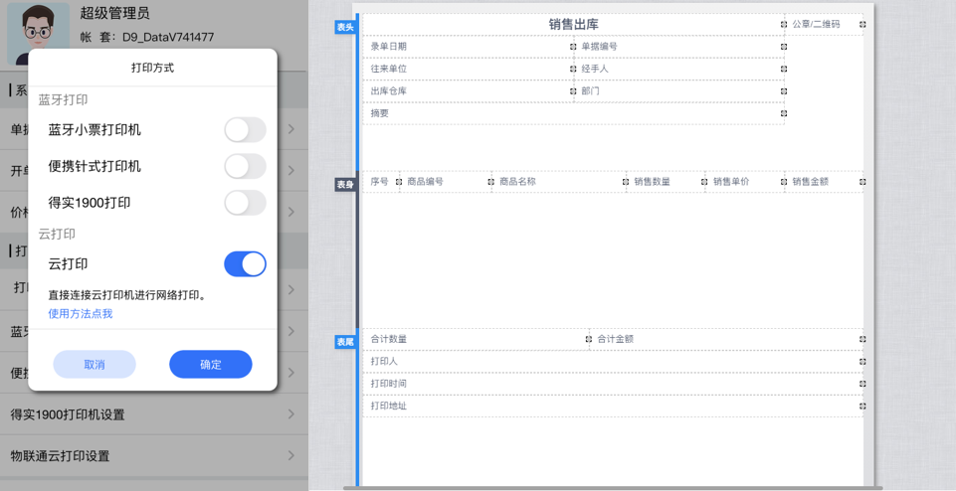Disable the 云打印 switch

245,264
